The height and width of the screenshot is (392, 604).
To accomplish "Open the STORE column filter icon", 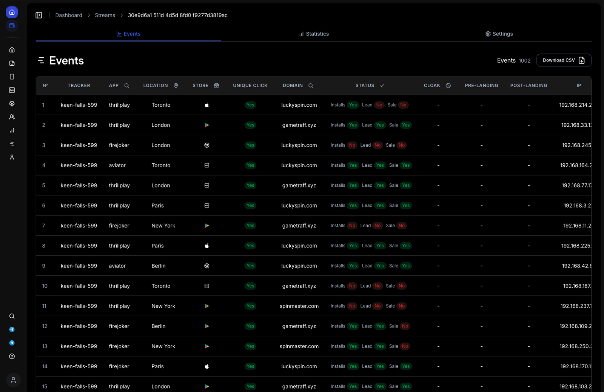I will tap(216, 86).
